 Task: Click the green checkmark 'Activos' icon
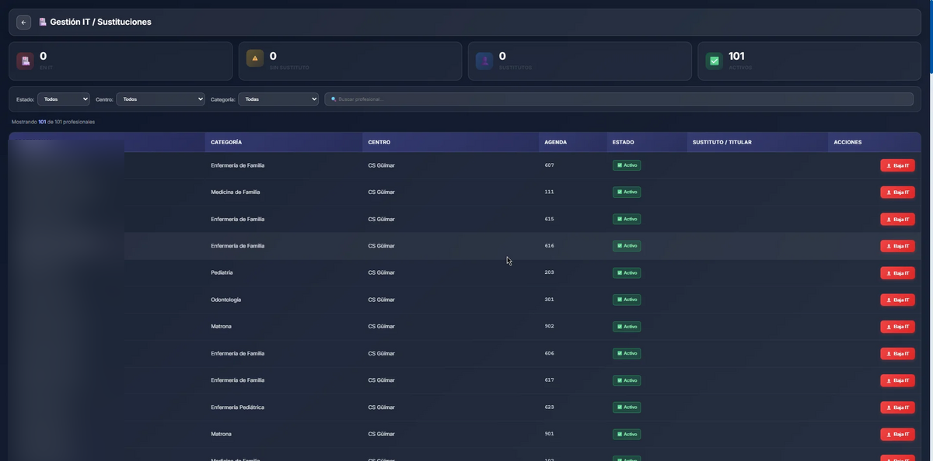714,61
